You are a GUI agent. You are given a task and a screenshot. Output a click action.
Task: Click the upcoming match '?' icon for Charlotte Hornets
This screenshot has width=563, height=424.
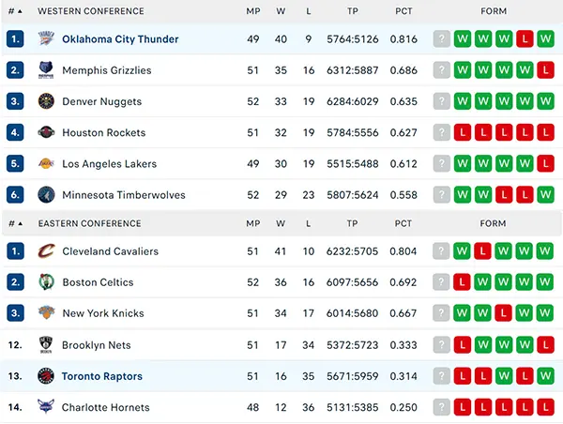[x=442, y=407]
